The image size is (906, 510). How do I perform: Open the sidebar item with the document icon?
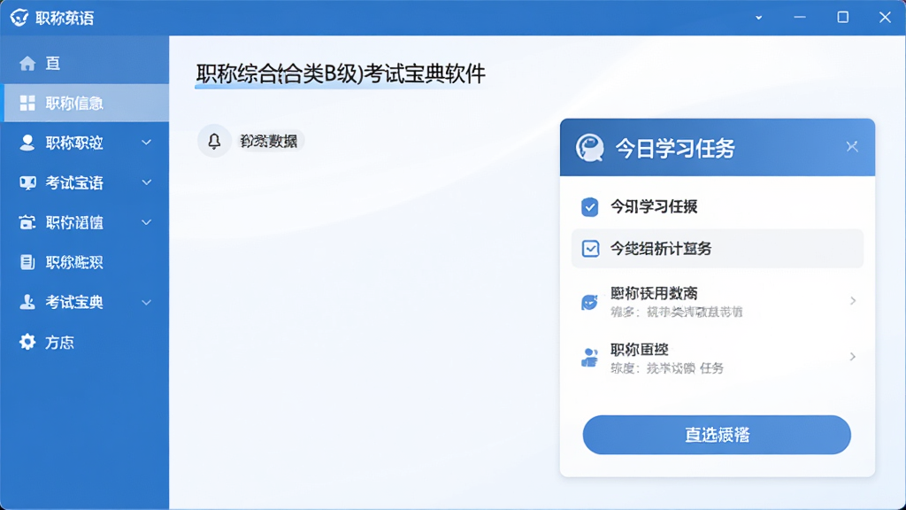click(x=85, y=262)
